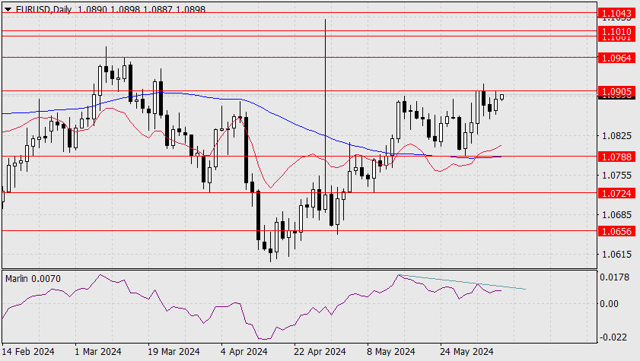Screen dimensions: 640x361
Task: Click the 0.0178 Marlin scale value
Action: [614, 277]
